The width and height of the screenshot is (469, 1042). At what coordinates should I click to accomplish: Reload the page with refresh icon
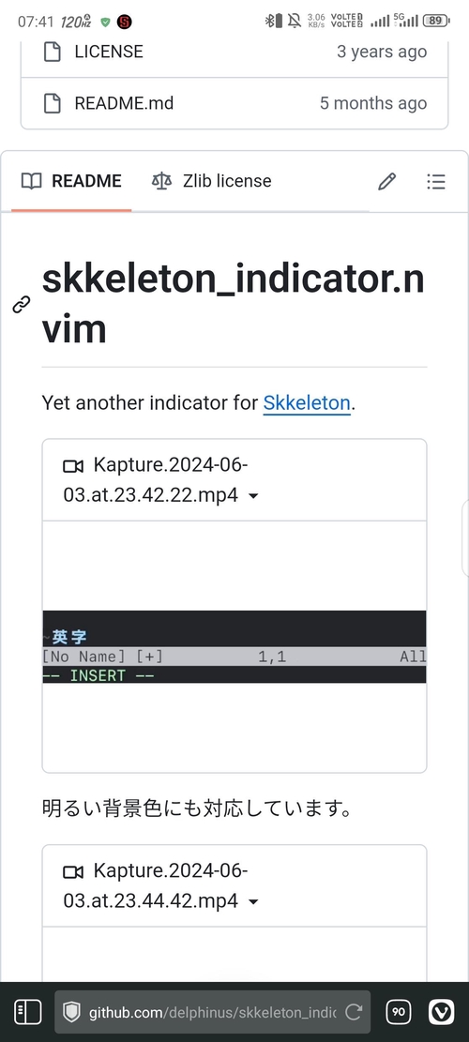[x=354, y=1012]
